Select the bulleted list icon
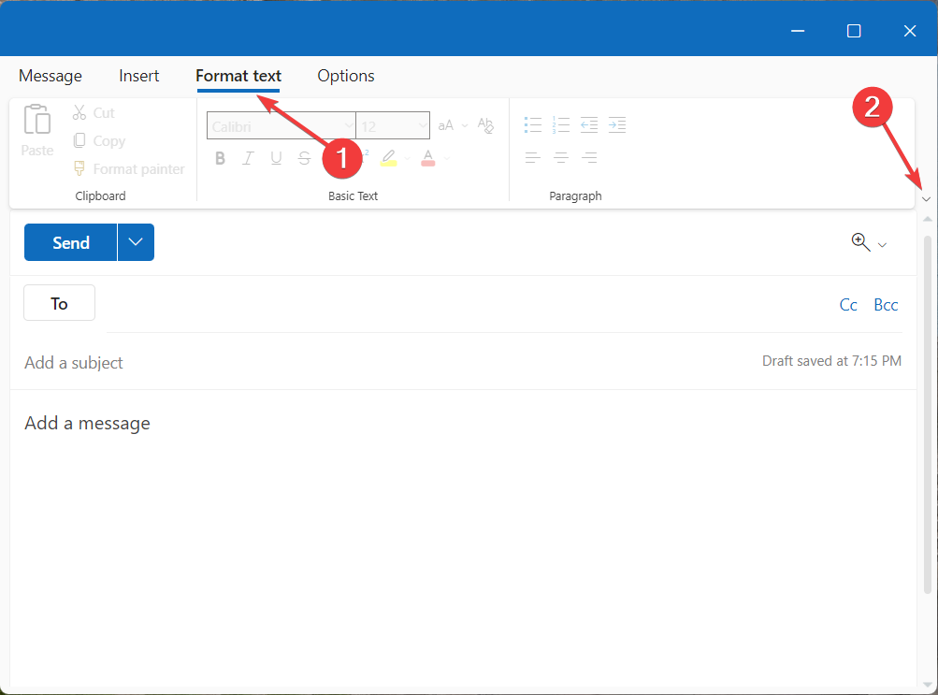 tap(533, 124)
